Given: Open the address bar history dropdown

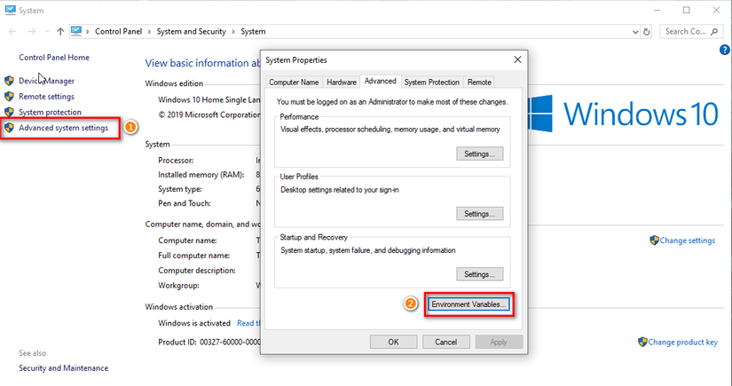Looking at the screenshot, I should click(635, 32).
